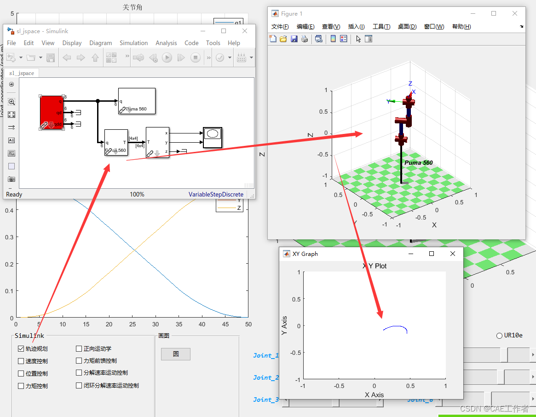This screenshot has height=417, width=536.
Task: Open the Simulink Library Browser icon
Action: pos(111,58)
